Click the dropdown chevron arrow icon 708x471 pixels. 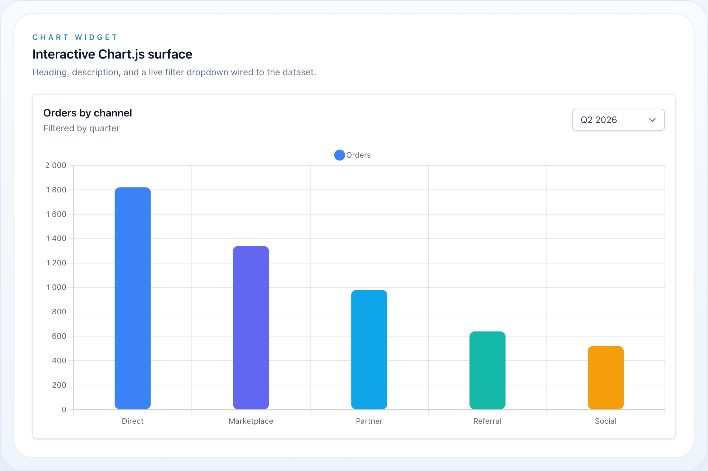pyautogui.click(x=652, y=120)
